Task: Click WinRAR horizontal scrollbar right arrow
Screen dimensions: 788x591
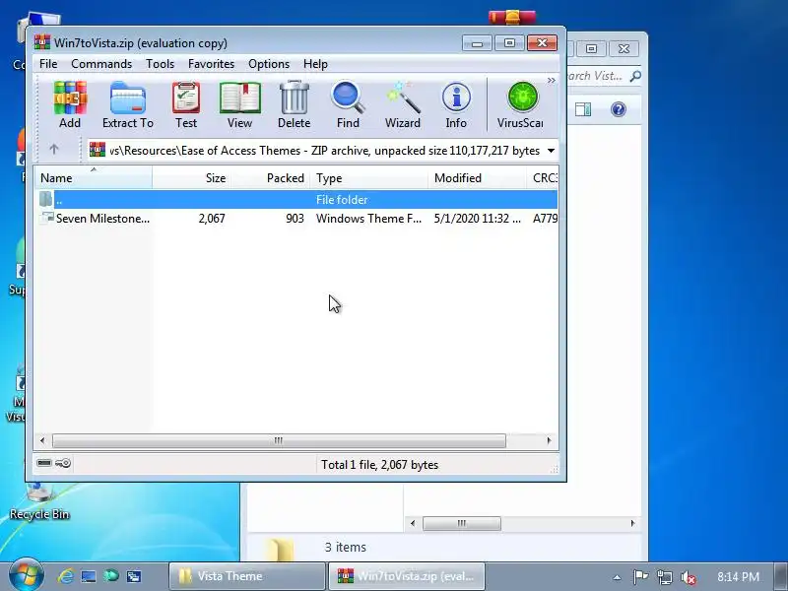Action: [x=550, y=440]
